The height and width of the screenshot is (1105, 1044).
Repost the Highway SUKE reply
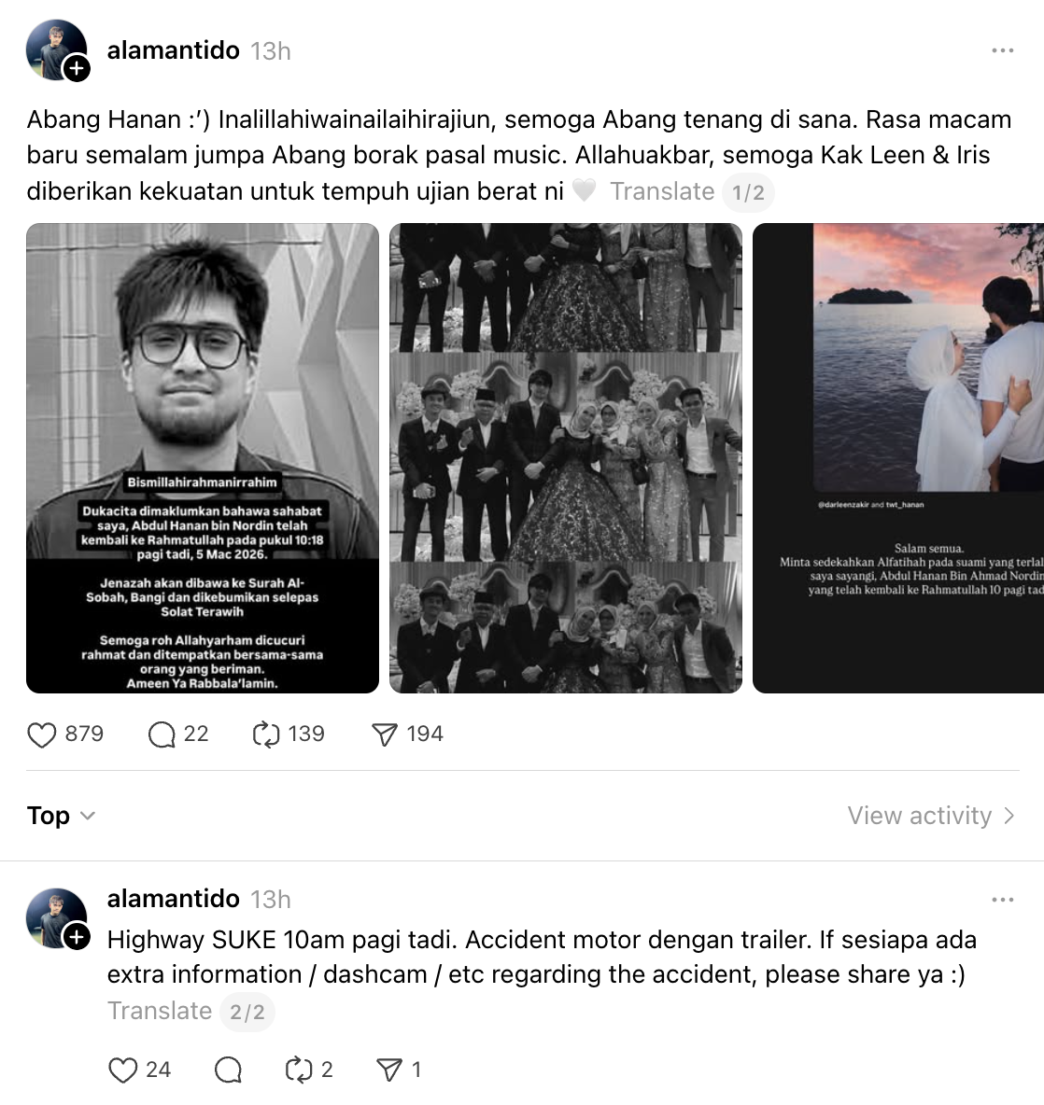[298, 1070]
